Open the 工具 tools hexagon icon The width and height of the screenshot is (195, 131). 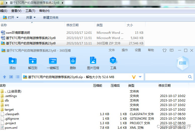click(x=113, y=60)
